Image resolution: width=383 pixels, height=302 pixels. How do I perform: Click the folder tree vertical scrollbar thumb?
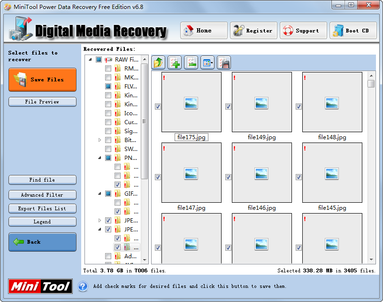[145, 121]
